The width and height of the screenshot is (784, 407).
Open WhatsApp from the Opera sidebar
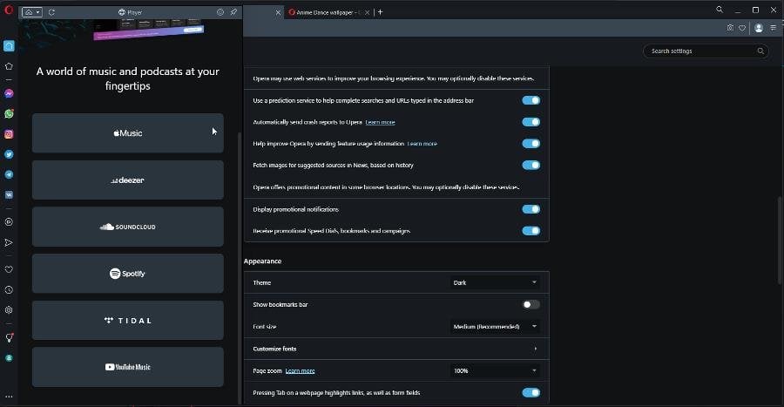[x=9, y=113]
